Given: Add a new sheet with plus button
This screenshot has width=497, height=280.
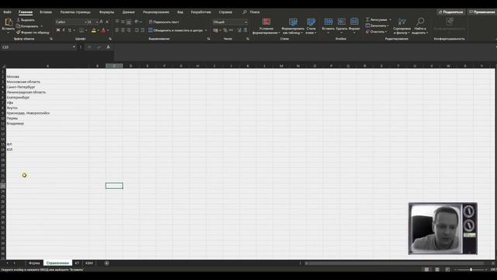Looking at the screenshot, I should pos(106,263).
